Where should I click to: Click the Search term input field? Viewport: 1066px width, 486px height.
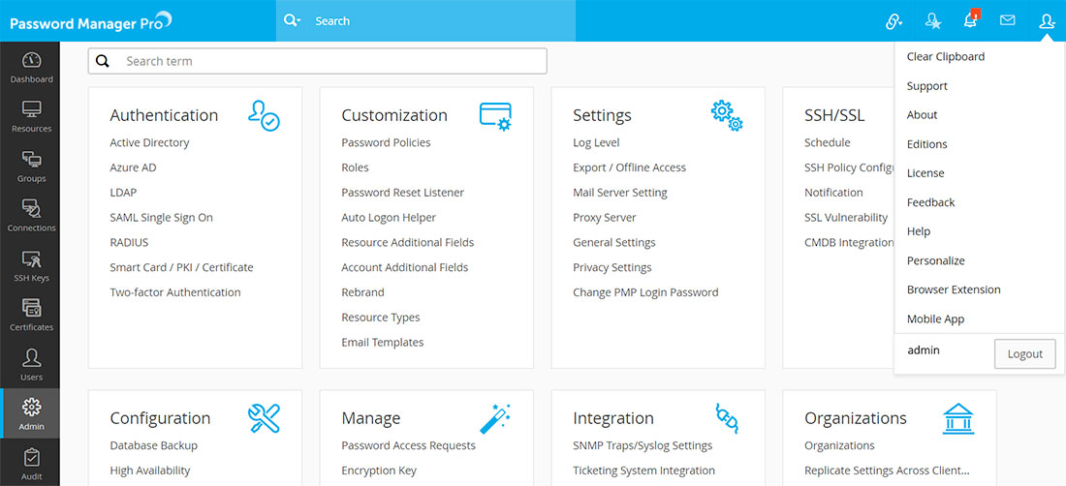(318, 61)
